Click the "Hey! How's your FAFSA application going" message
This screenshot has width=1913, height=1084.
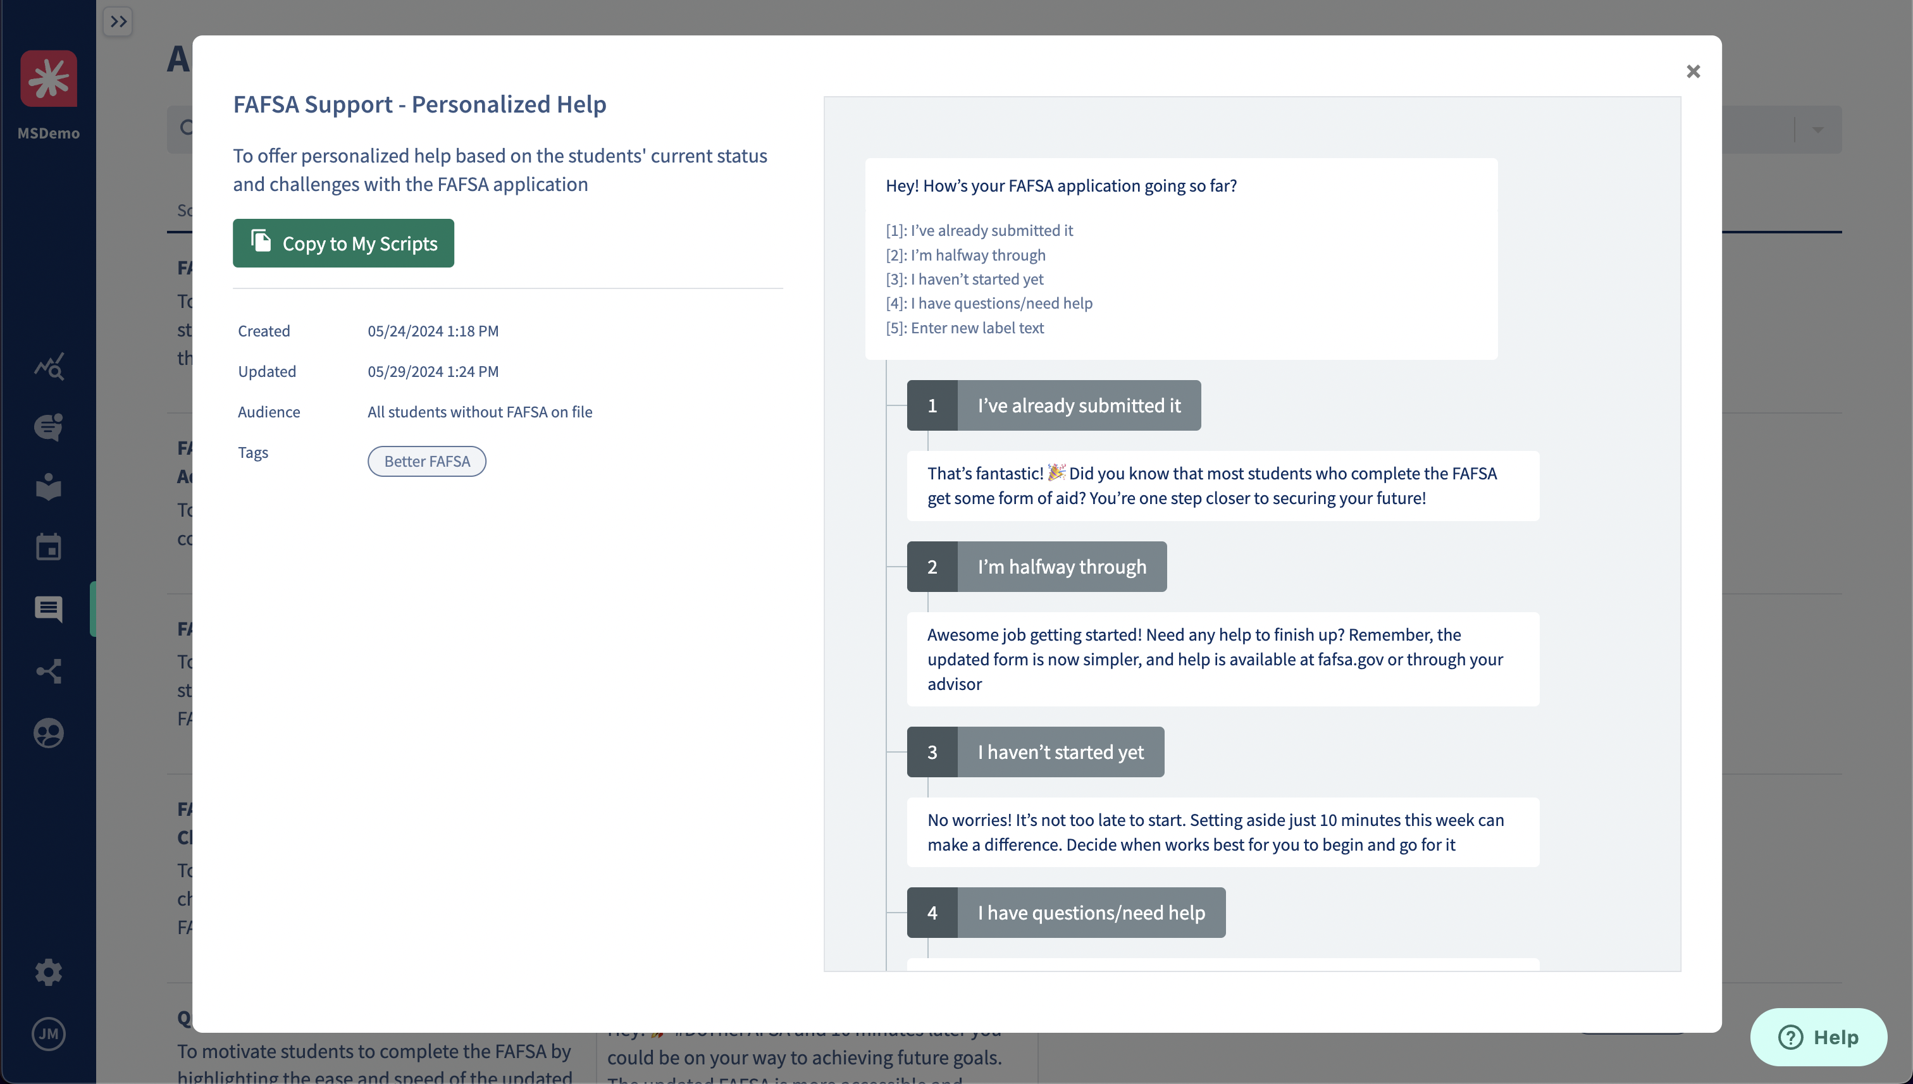coord(1181,259)
